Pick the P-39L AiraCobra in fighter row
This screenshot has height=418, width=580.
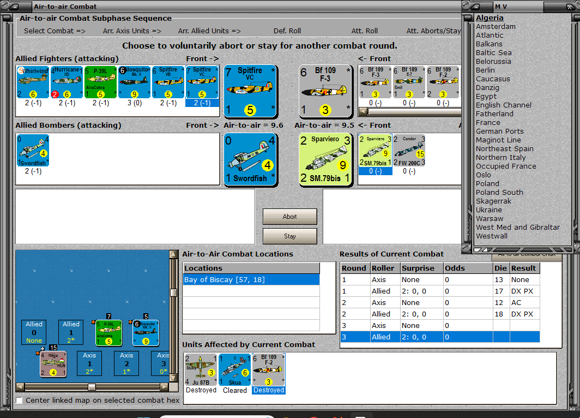[101, 82]
